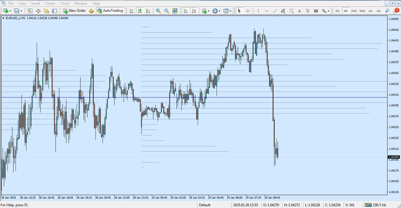Select the Draw Horizontal Line tool

(x=266, y=11)
